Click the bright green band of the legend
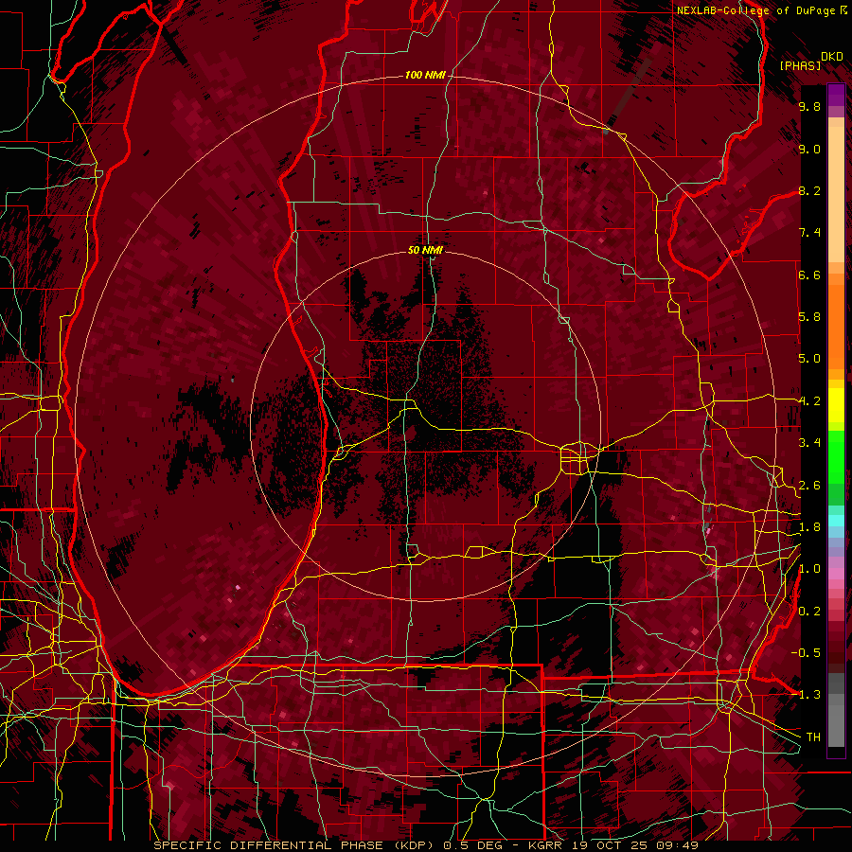Image resolution: width=852 pixels, height=852 pixels. pos(836,457)
